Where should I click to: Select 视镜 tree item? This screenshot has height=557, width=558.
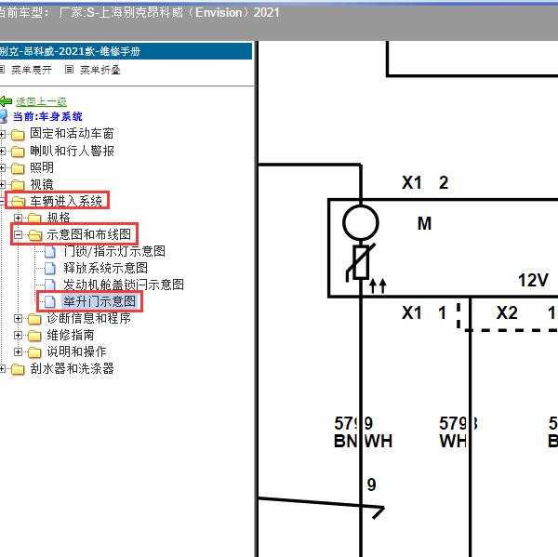[42, 184]
